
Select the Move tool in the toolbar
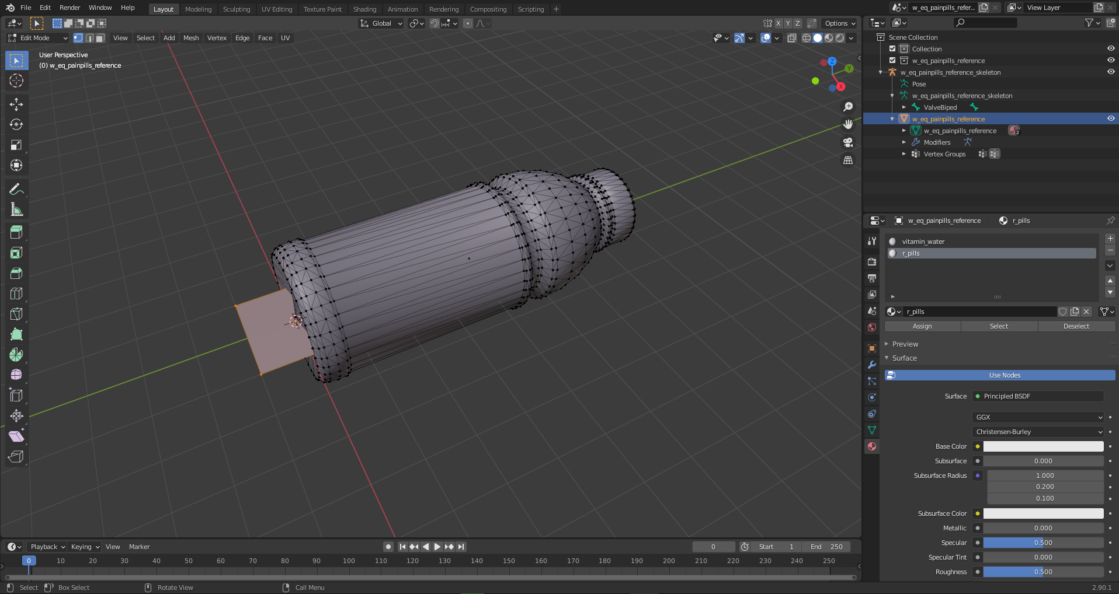(16, 104)
